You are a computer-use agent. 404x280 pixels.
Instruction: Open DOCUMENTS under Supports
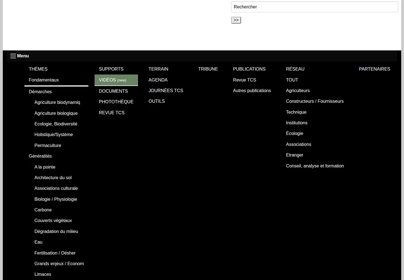(x=113, y=91)
